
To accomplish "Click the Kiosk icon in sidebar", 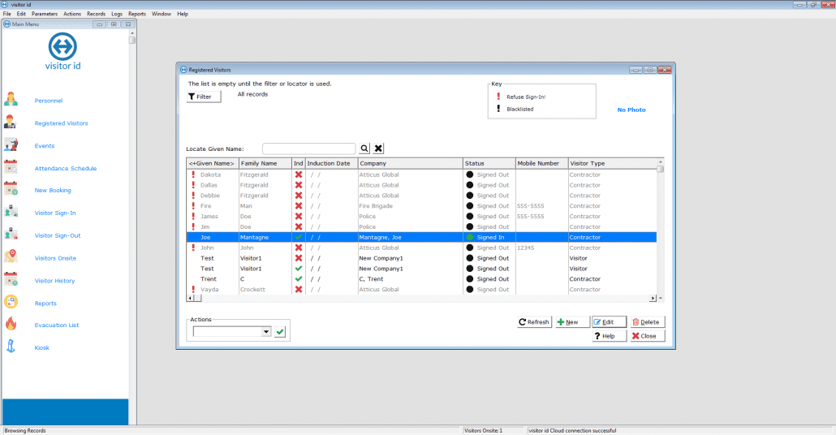I will coord(11,347).
